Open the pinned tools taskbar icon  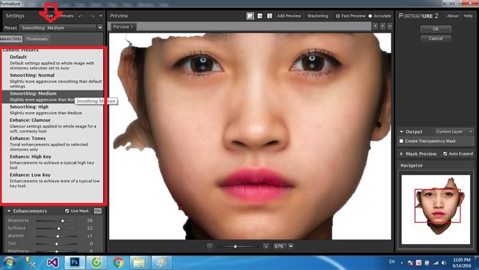click(31, 262)
